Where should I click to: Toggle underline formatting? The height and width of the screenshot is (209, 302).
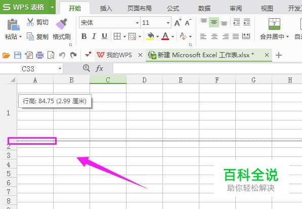[104, 36]
